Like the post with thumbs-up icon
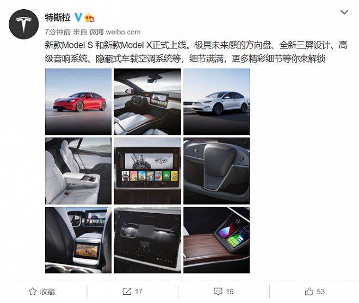 click(x=309, y=292)
